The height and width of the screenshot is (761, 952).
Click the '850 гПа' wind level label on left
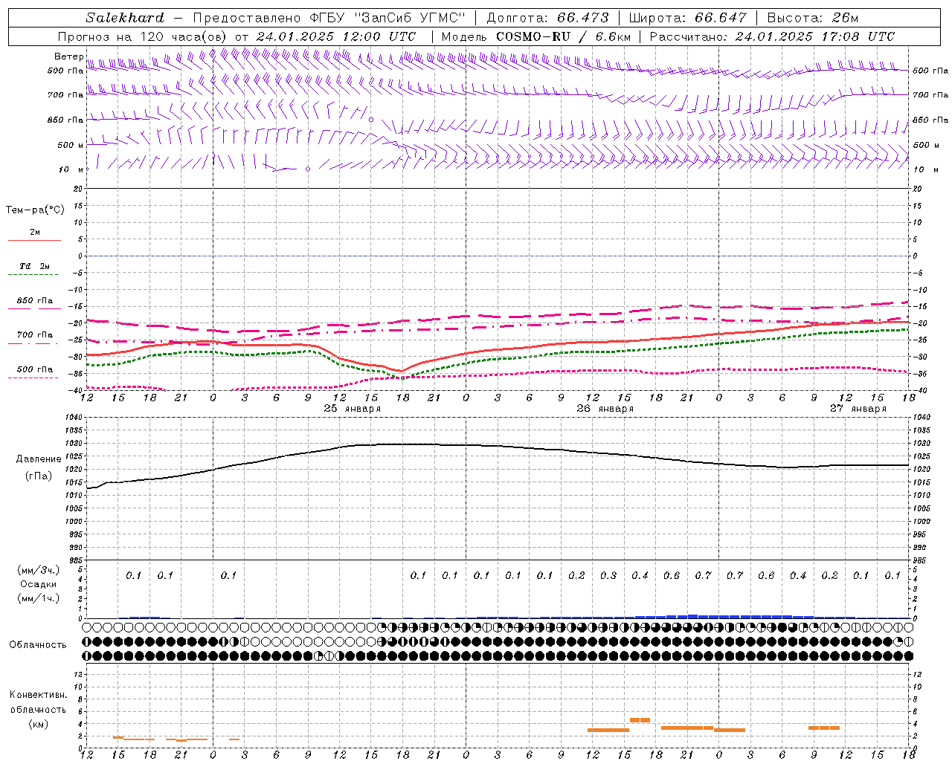65,120
